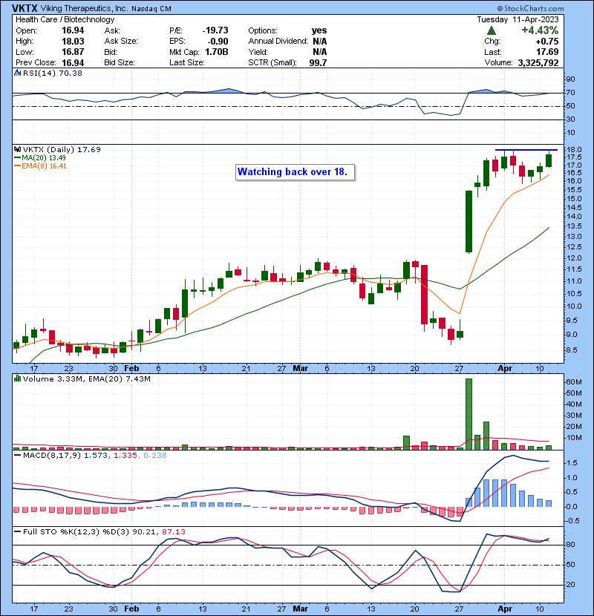
Task: Click the bar-chart icon before the Volume label
Action: coord(17,379)
